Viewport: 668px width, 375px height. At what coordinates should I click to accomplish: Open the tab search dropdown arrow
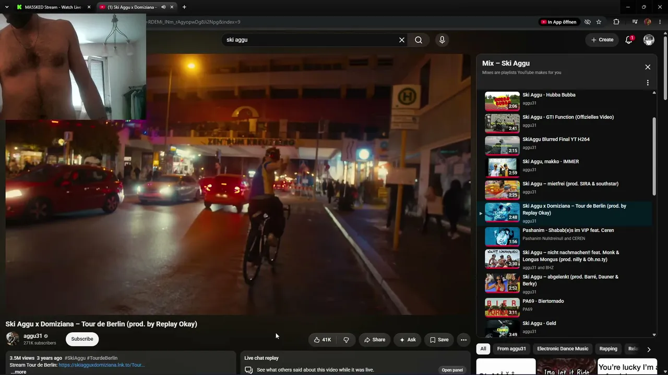click(7, 7)
